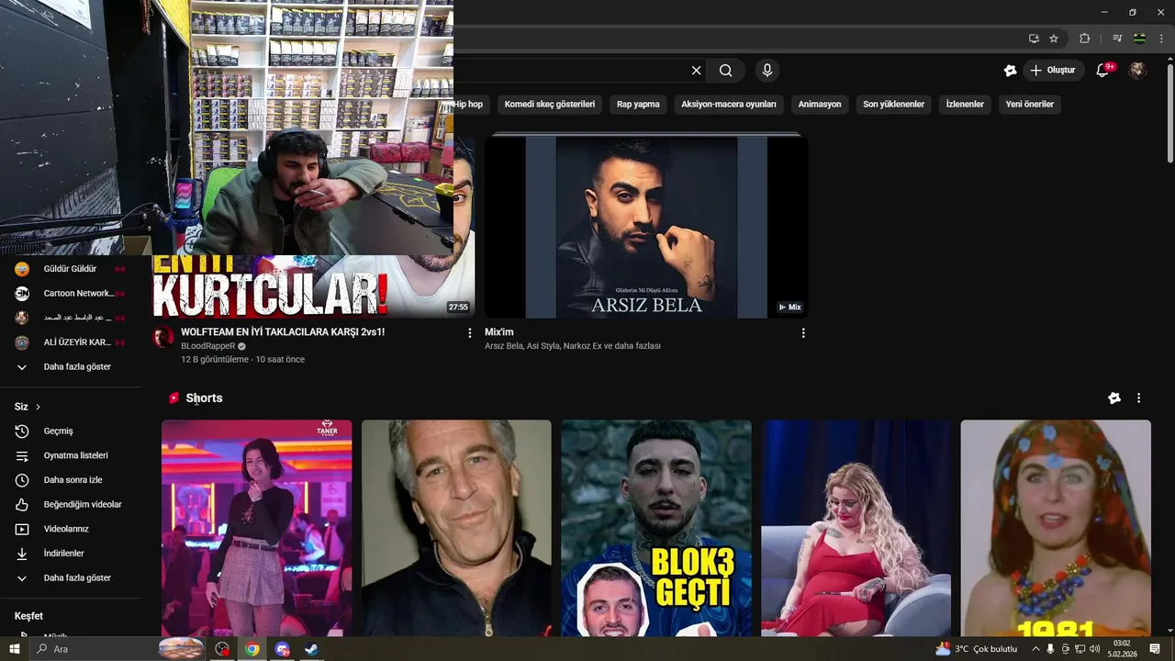Open the Short with gray-haired man

456,528
